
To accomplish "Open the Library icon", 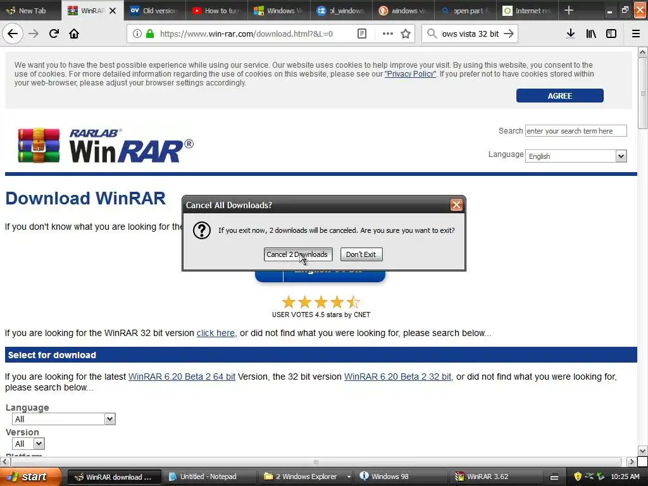I will click(591, 34).
